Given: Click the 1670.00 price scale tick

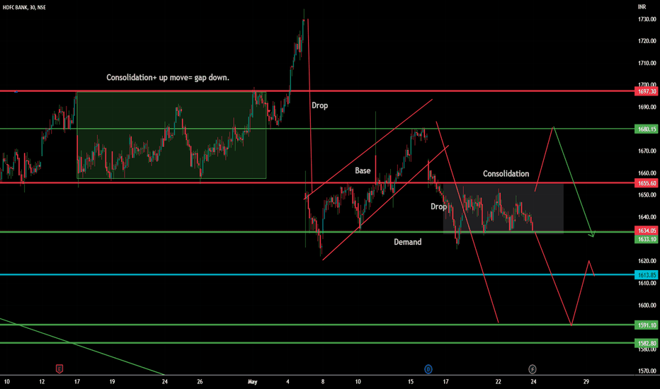Looking at the screenshot, I should [x=647, y=151].
